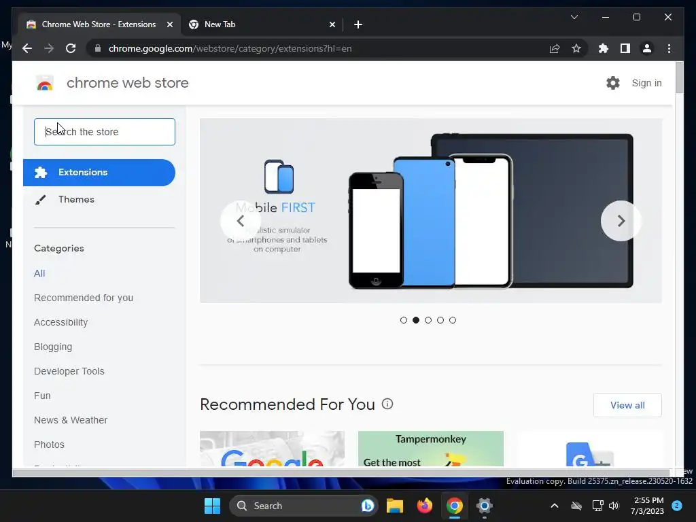Show hidden system tray icons
The width and height of the screenshot is (696, 522).
coord(555,506)
